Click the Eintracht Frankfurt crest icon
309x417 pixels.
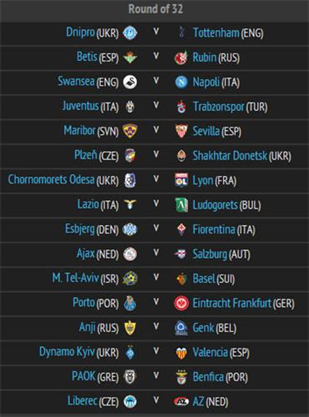pyautogui.click(x=181, y=303)
